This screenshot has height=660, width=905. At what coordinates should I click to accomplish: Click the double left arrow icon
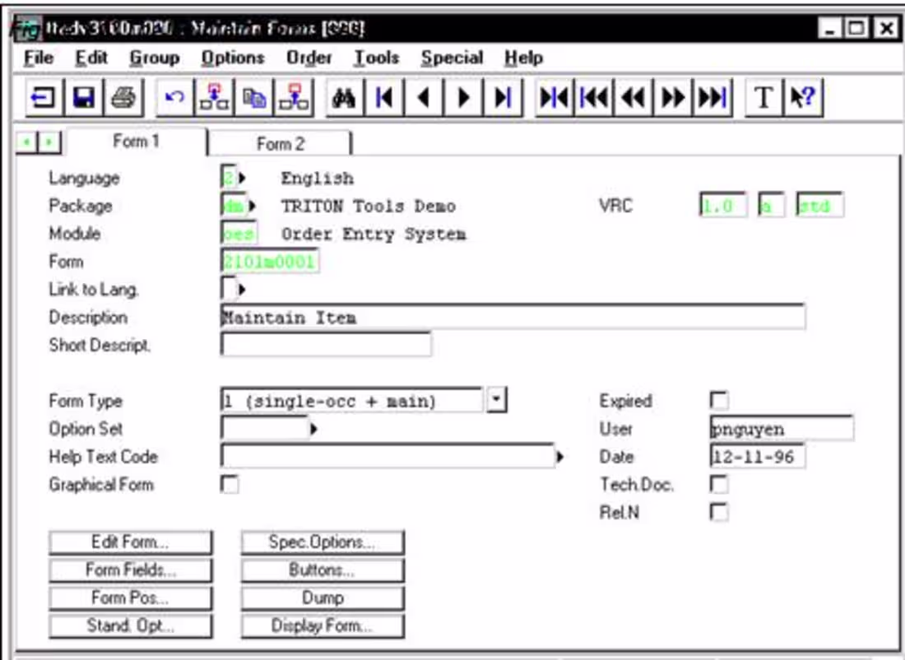(633, 98)
